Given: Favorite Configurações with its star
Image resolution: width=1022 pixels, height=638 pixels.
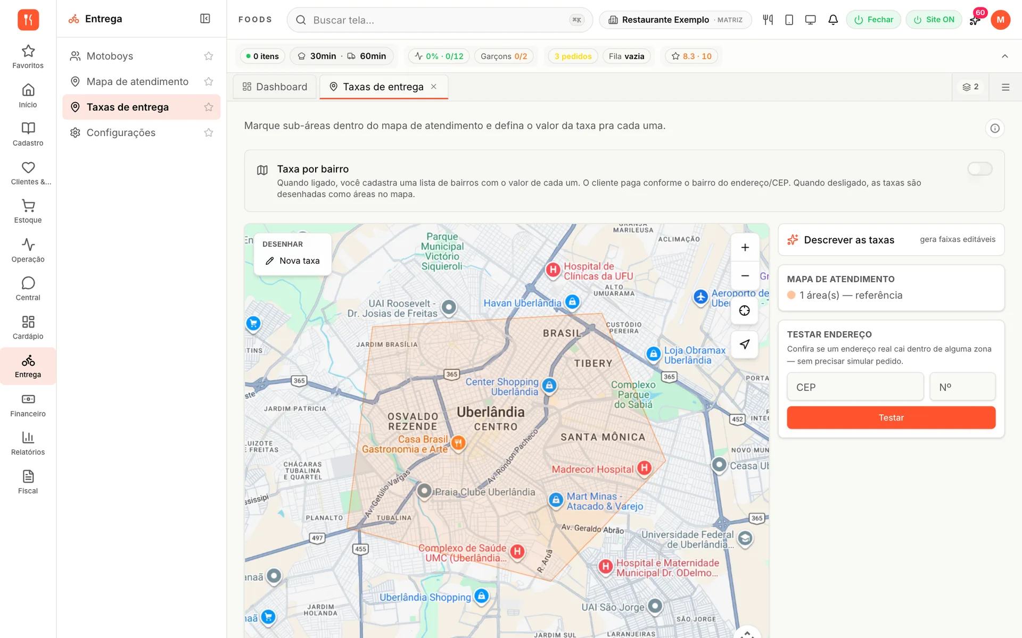Looking at the screenshot, I should point(209,132).
